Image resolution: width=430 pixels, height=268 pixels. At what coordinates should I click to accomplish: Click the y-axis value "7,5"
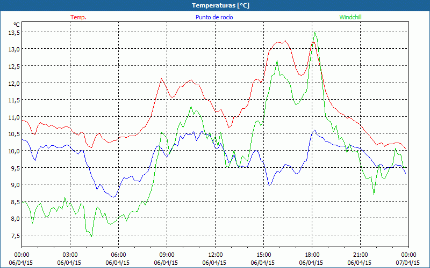click(16, 235)
